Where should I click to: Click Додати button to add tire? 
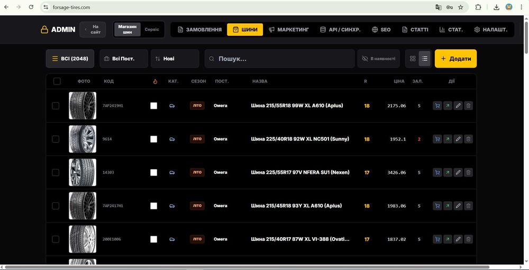point(455,59)
